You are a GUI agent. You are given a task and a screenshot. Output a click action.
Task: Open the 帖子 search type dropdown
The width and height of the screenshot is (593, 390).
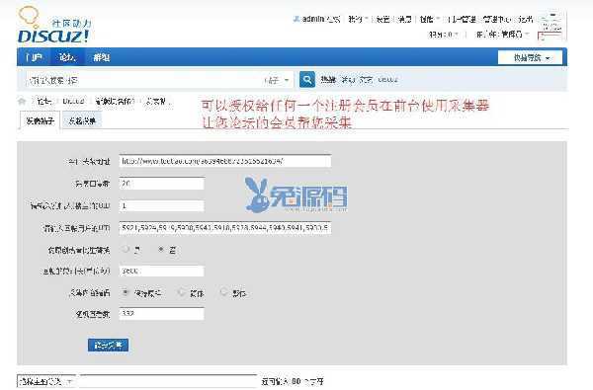click(x=277, y=80)
